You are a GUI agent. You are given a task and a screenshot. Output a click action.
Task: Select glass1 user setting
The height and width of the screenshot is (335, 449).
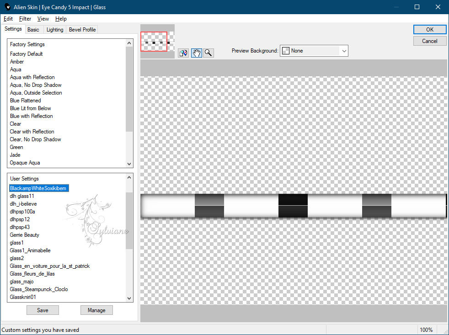[17, 243]
